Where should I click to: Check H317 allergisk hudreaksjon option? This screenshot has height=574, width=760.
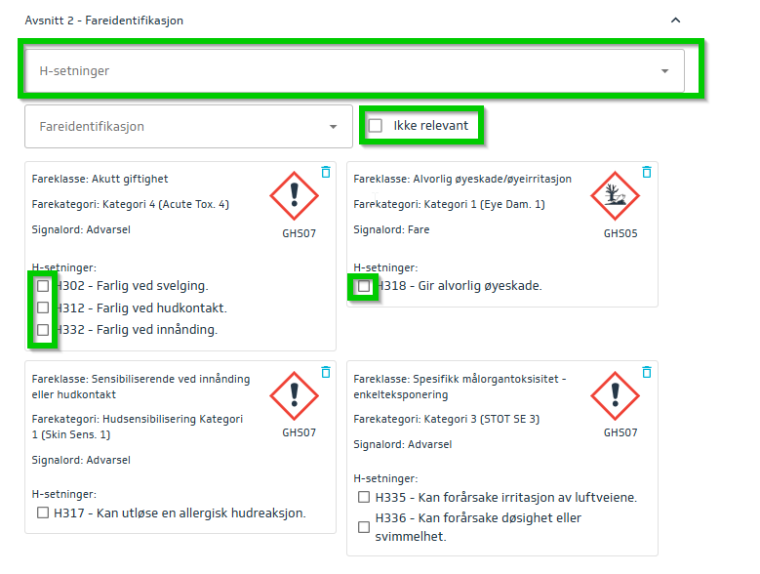pyautogui.click(x=43, y=512)
